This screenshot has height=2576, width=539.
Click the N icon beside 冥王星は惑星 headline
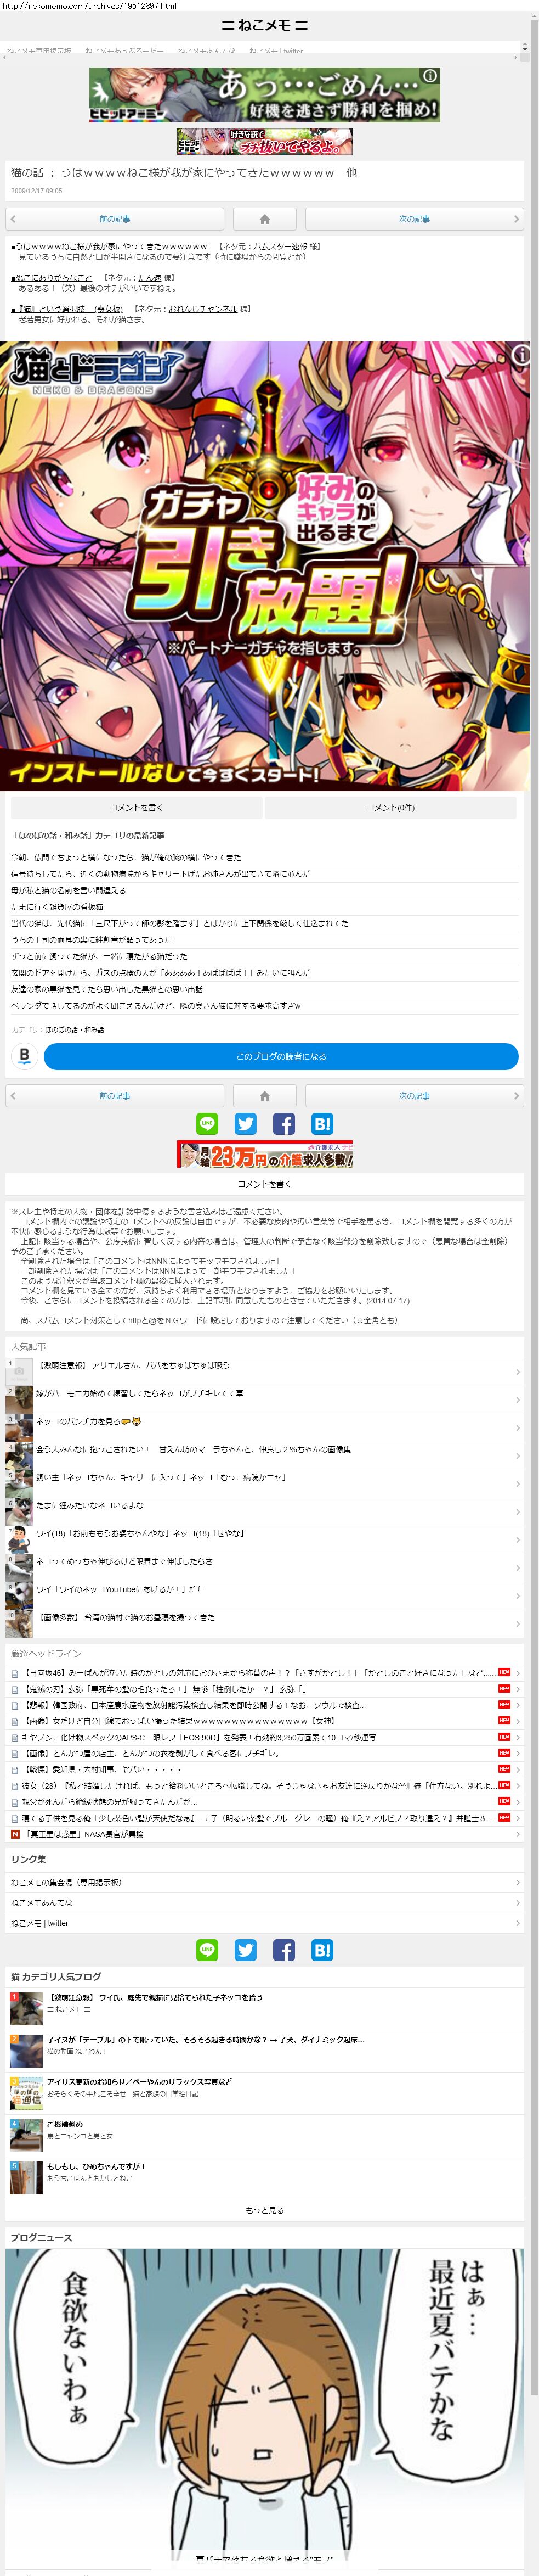tap(15, 1834)
